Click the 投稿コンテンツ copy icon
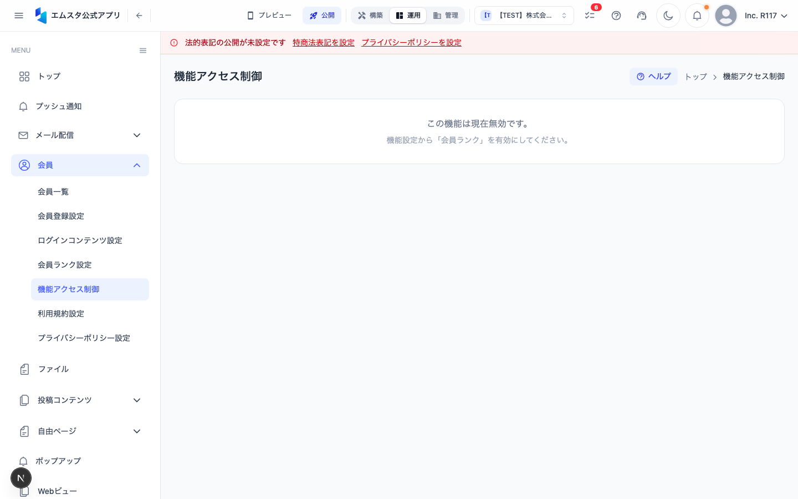 [x=24, y=400]
